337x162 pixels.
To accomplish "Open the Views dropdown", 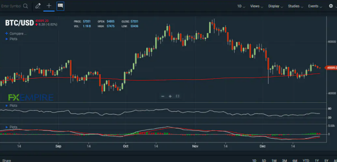I will click(257, 6).
